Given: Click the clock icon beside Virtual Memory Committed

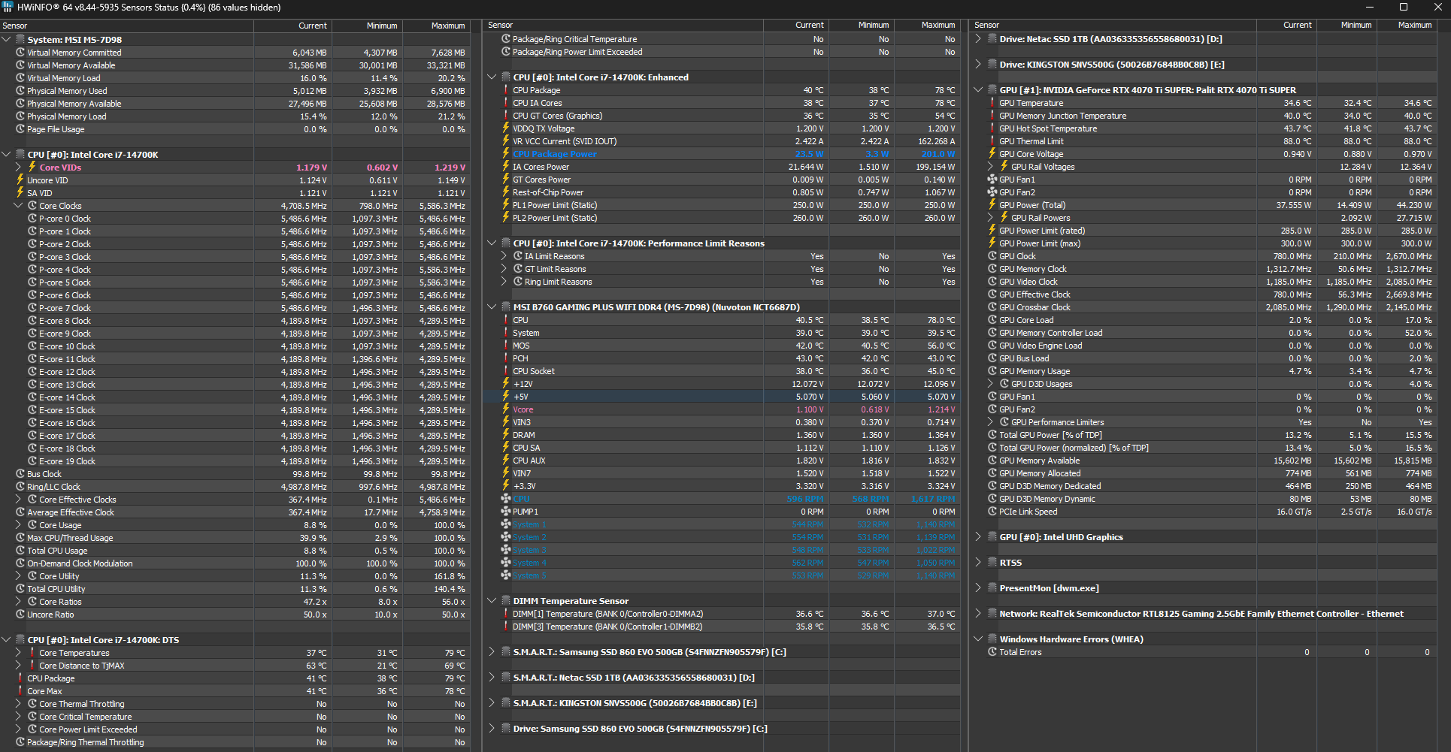Looking at the screenshot, I should click(x=20, y=53).
